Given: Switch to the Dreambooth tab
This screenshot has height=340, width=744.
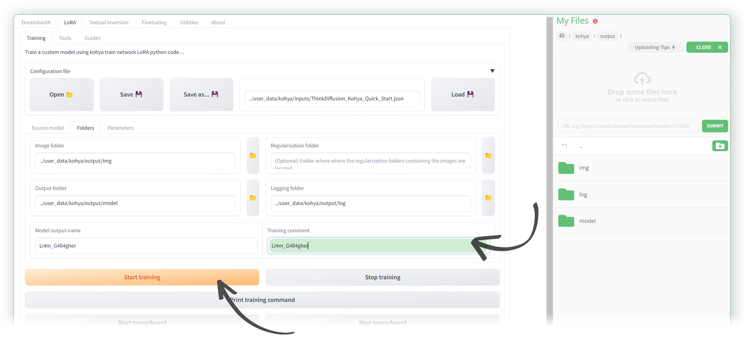Looking at the screenshot, I should (36, 22).
